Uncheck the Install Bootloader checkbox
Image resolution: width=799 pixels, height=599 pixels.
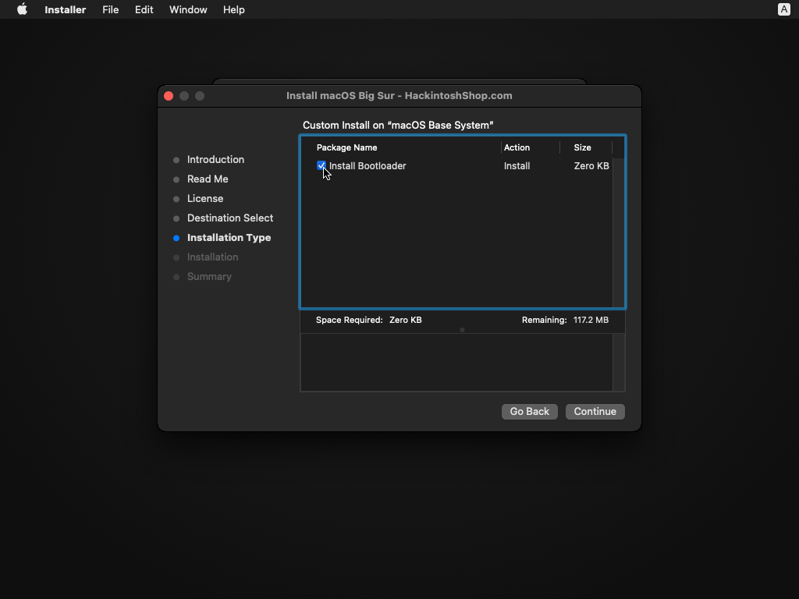(x=321, y=165)
